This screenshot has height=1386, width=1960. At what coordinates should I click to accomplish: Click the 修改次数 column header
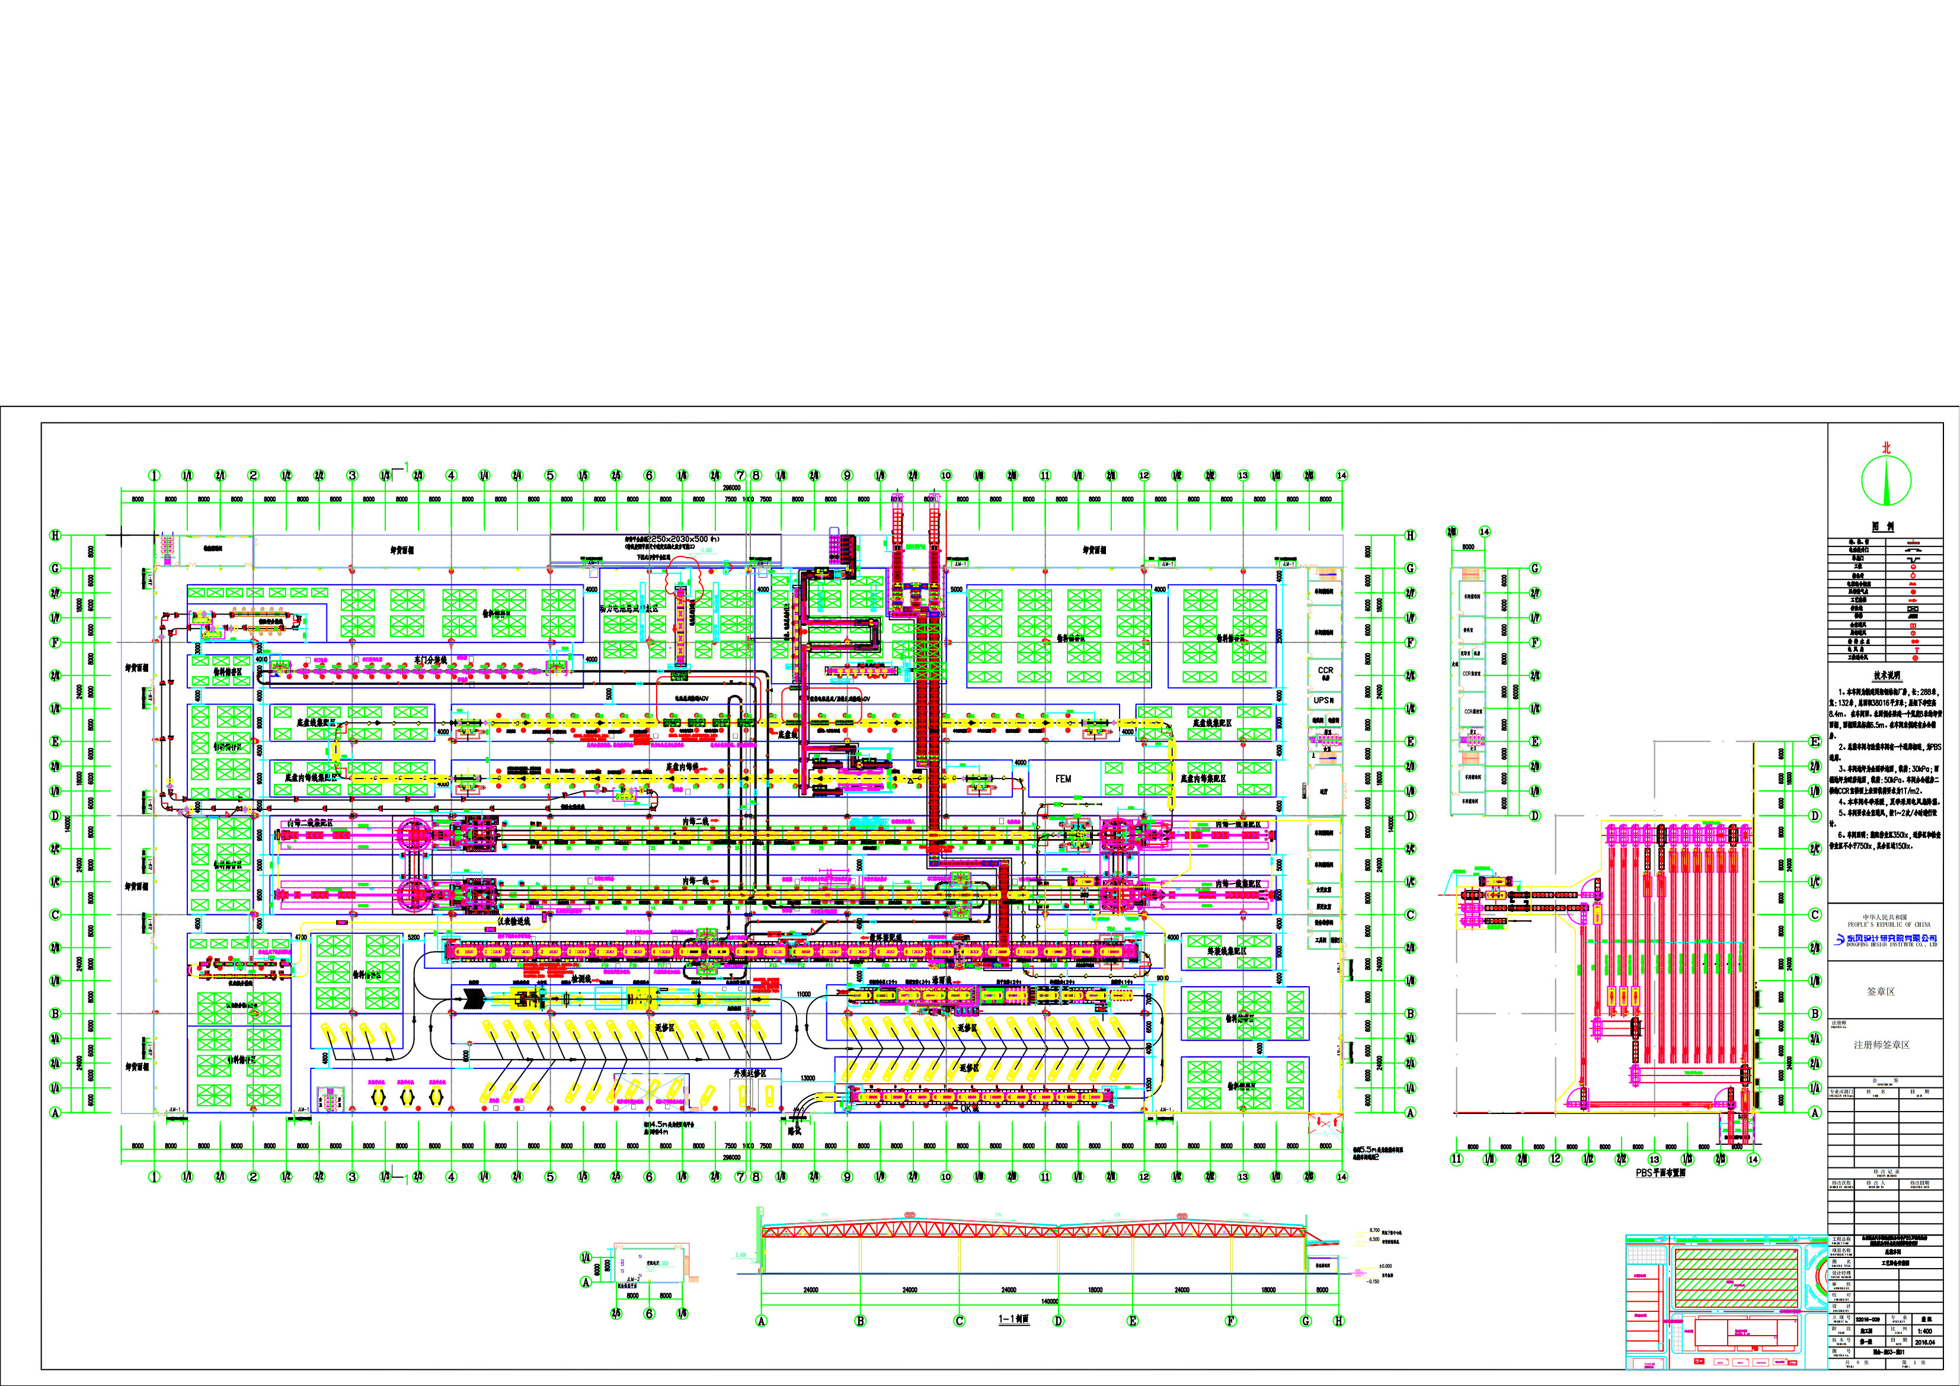point(1842,1183)
